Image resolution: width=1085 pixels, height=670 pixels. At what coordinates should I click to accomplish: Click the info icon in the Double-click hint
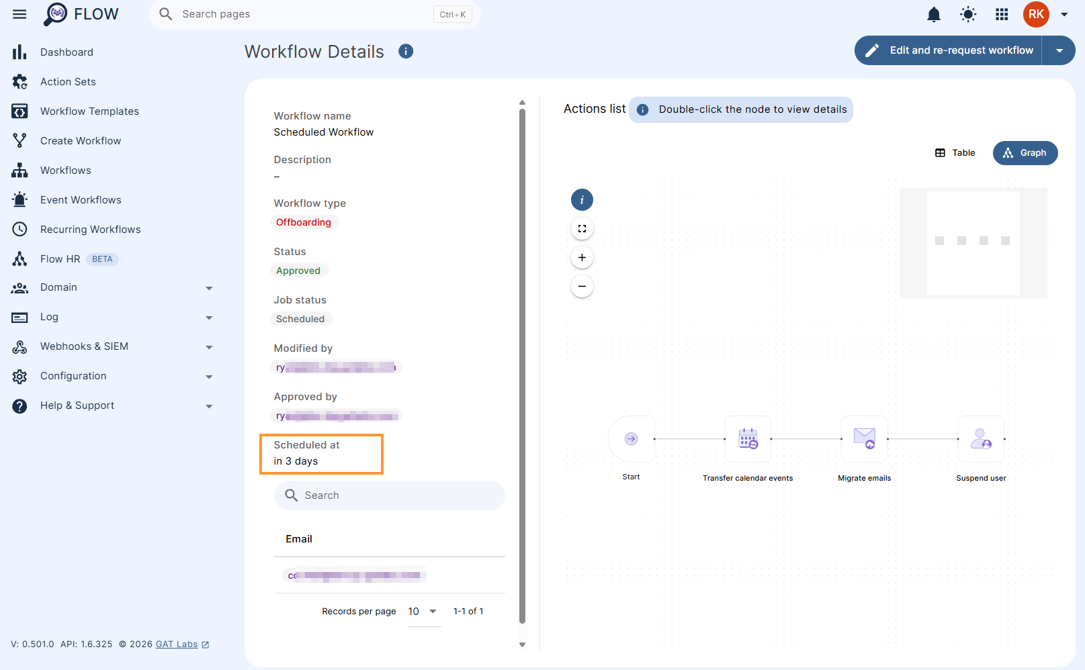click(643, 109)
